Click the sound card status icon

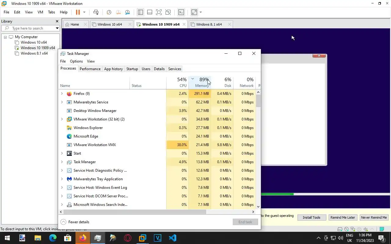pyautogui.click(x=366, y=229)
